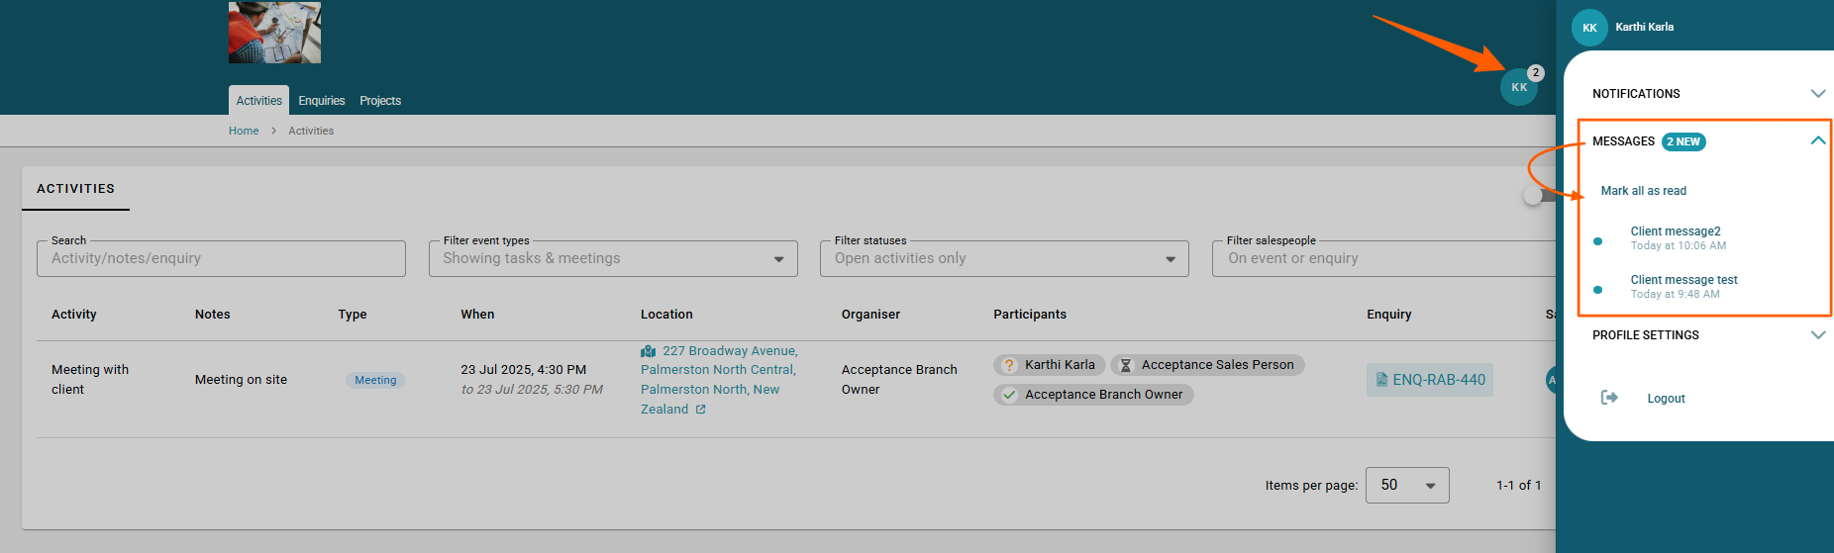
Task: Click the 'Meeting on site' notes cell
Action: [x=241, y=380]
